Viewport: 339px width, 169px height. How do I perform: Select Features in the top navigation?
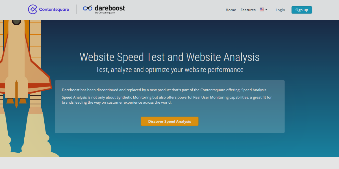248,10
